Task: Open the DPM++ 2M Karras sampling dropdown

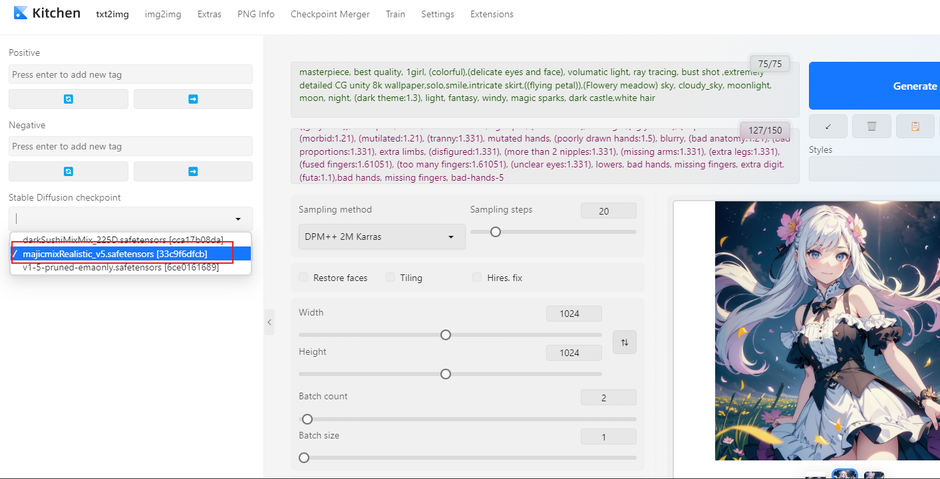Action: (x=382, y=237)
